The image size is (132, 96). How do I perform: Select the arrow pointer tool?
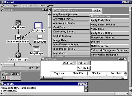coord(3,78)
